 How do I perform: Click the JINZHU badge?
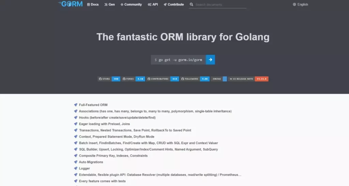coord(219,79)
